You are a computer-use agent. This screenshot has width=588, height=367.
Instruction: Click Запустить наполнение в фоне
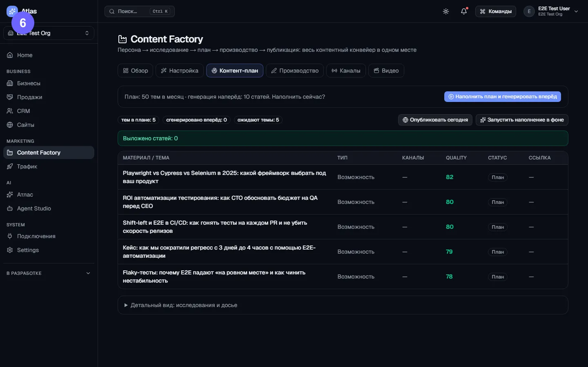tap(522, 120)
